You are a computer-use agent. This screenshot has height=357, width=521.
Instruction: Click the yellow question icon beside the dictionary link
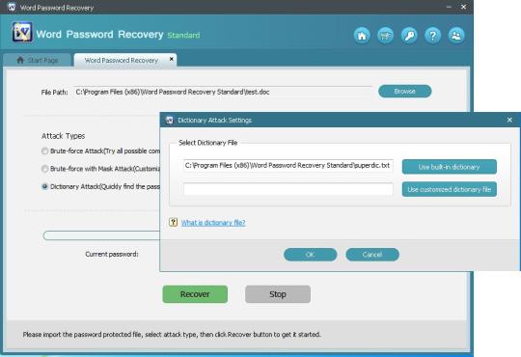(173, 222)
